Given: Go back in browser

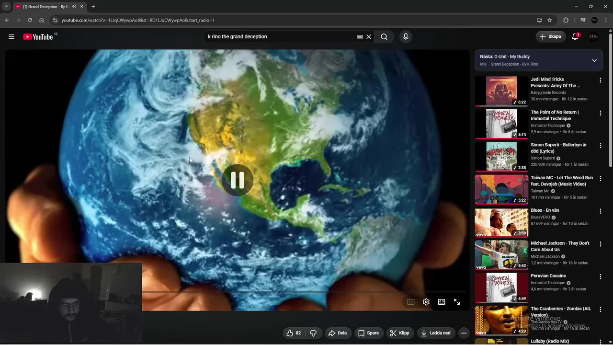Looking at the screenshot, I should tap(7, 20).
